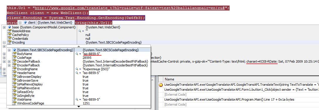Click the HeaderName property name
The image size is (319, 110).
(x=26, y=73)
